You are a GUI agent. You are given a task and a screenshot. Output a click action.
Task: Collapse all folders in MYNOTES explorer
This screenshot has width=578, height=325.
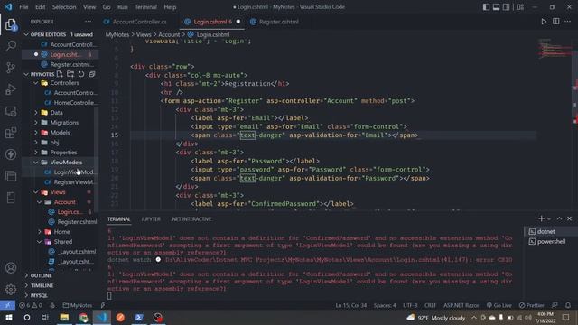click(x=92, y=74)
